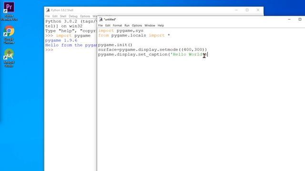305x171 pixels.
Task: Click the 'surface=pygame.display.setmode' line
Action: 152,49
